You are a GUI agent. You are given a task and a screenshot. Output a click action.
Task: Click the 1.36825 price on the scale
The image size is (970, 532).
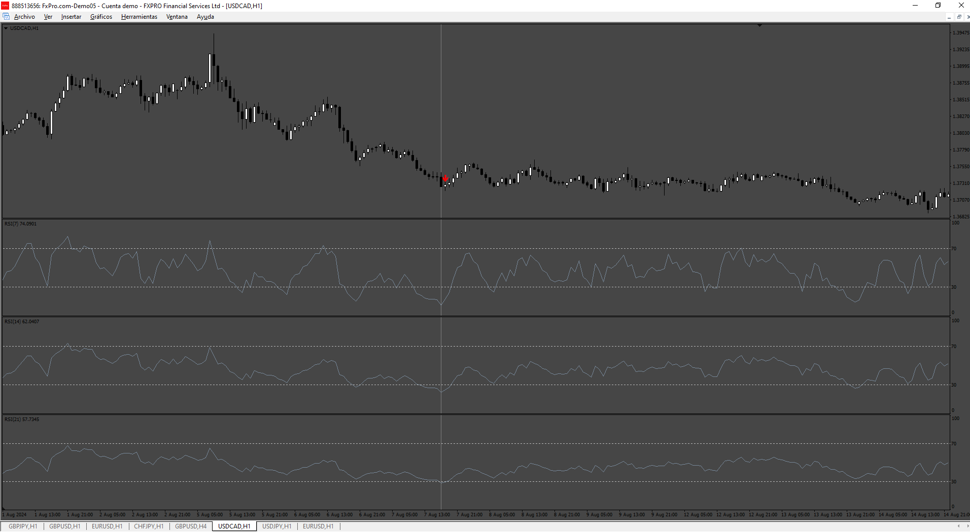(961, 217)
